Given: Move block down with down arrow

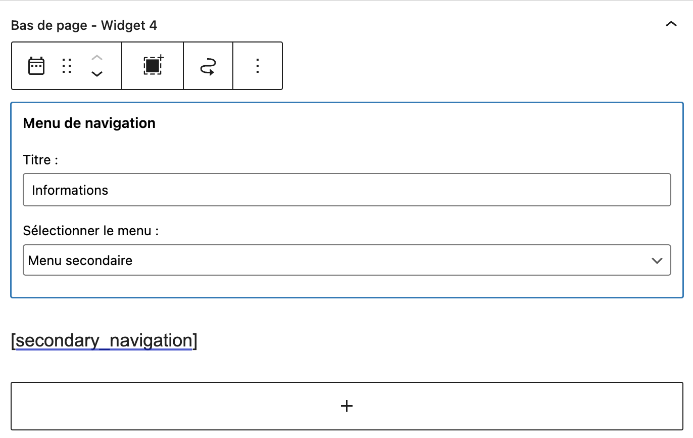Looking at the screenshot, I should coord(97,74).
